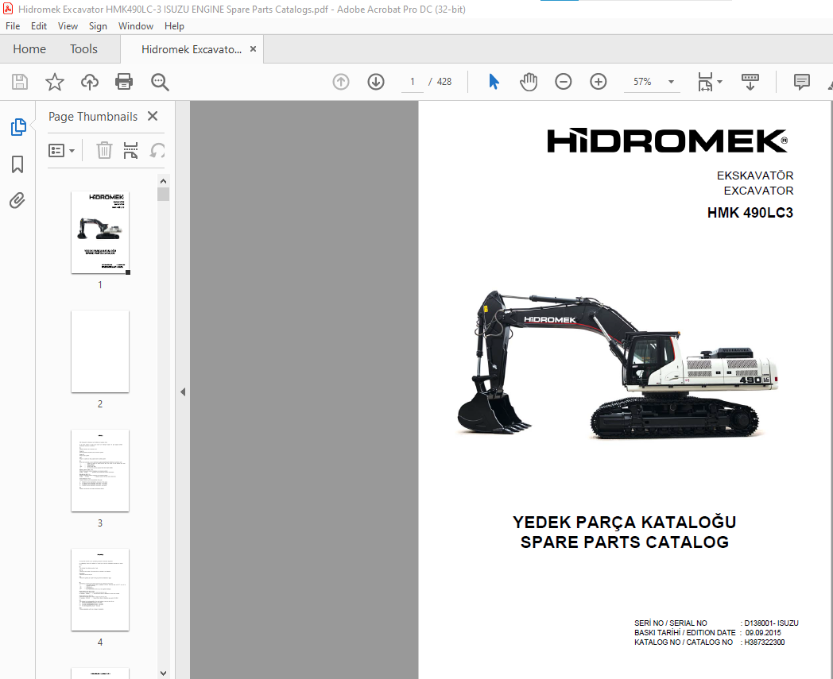Click the YEDEK PARÇA KATALOĞU heading
This screenshot has width=833, height=679.
pos(624,521)
